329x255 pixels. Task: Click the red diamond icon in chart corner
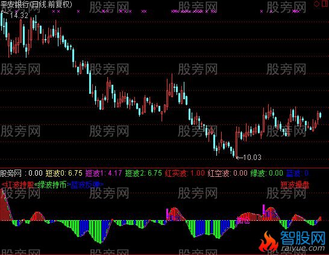click(316, 4)
